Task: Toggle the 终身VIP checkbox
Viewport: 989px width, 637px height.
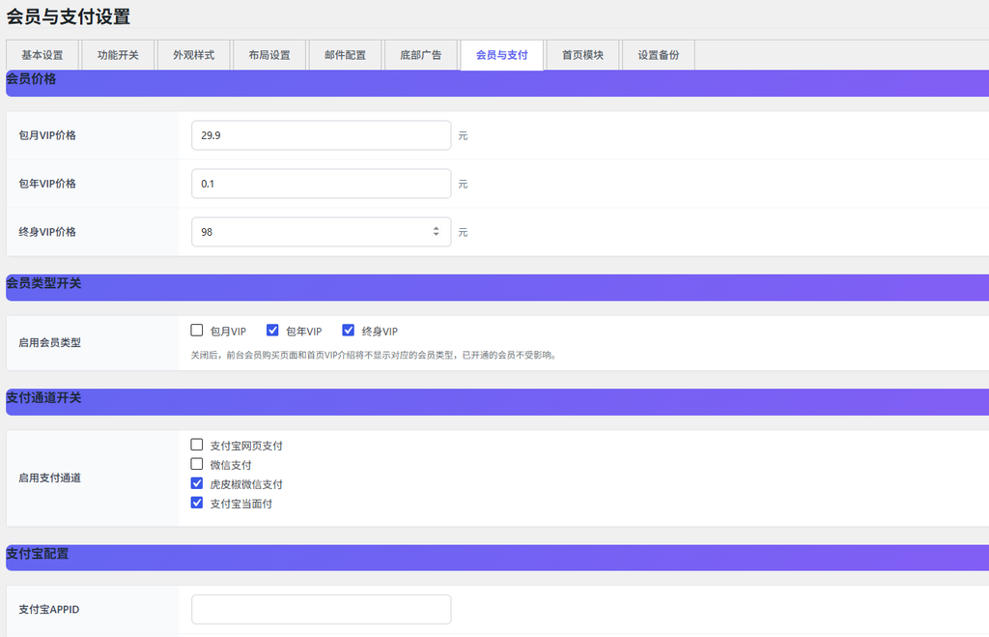Action: click(348, 331)
